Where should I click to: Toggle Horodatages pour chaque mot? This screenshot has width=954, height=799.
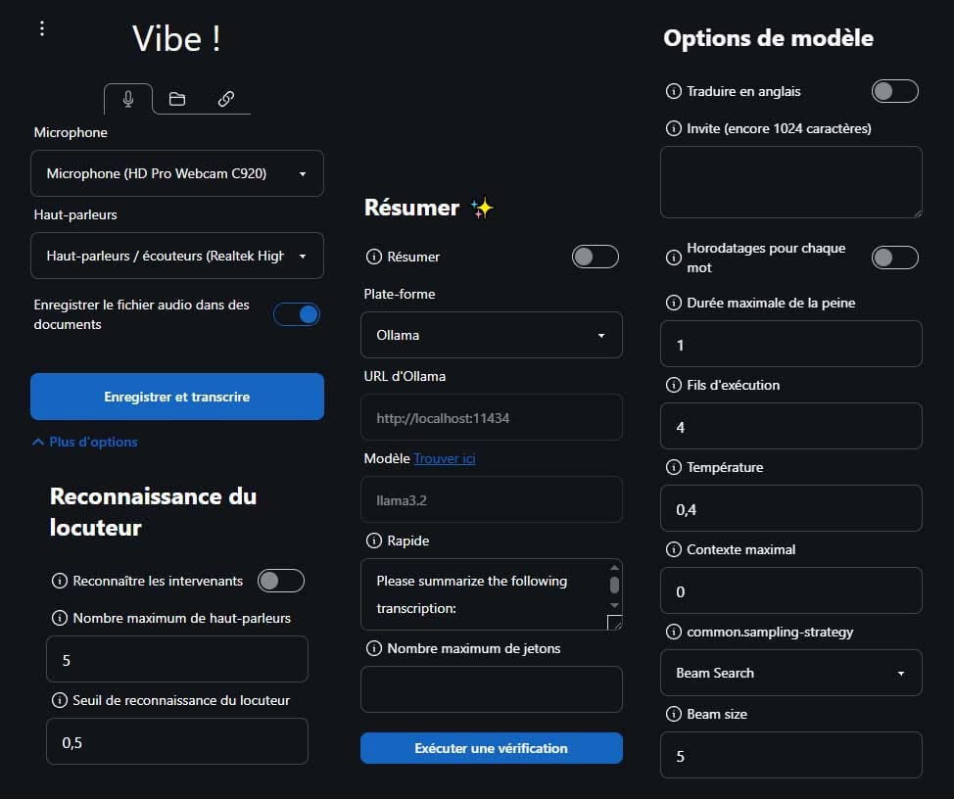894,258
